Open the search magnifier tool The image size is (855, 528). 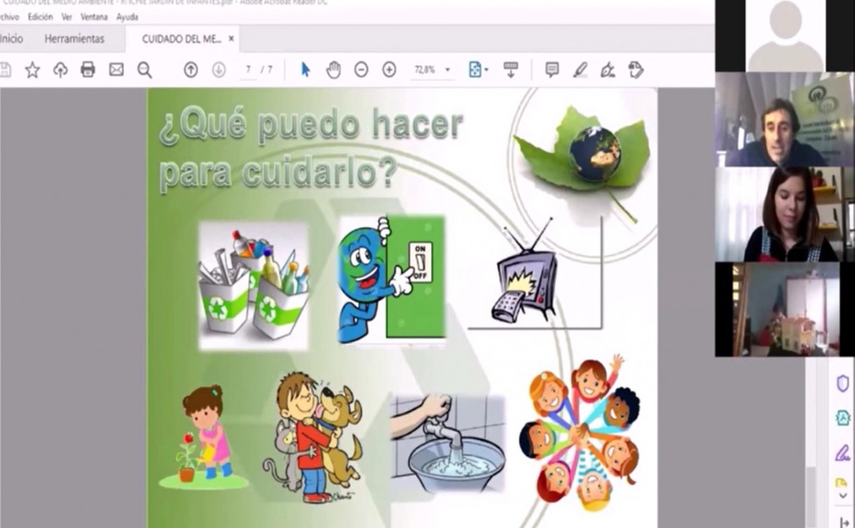tap(144, 70)
